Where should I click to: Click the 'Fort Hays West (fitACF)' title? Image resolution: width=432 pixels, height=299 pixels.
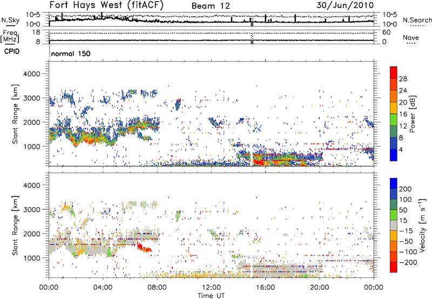[x=106, y=5]
